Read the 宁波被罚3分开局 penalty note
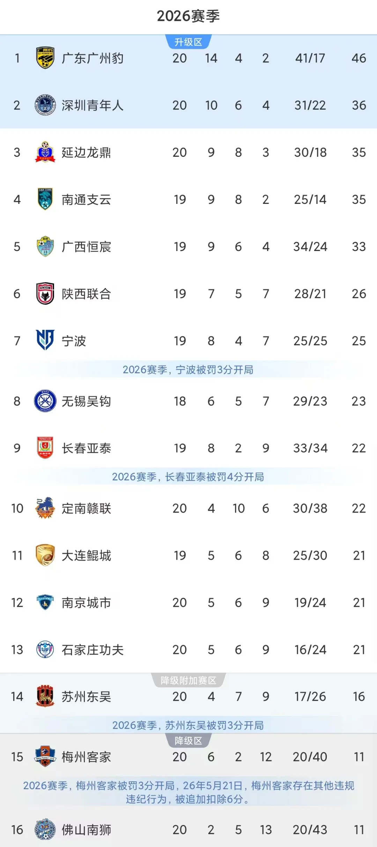Viewport: 377px width, 847px height. tap(188, 369)
